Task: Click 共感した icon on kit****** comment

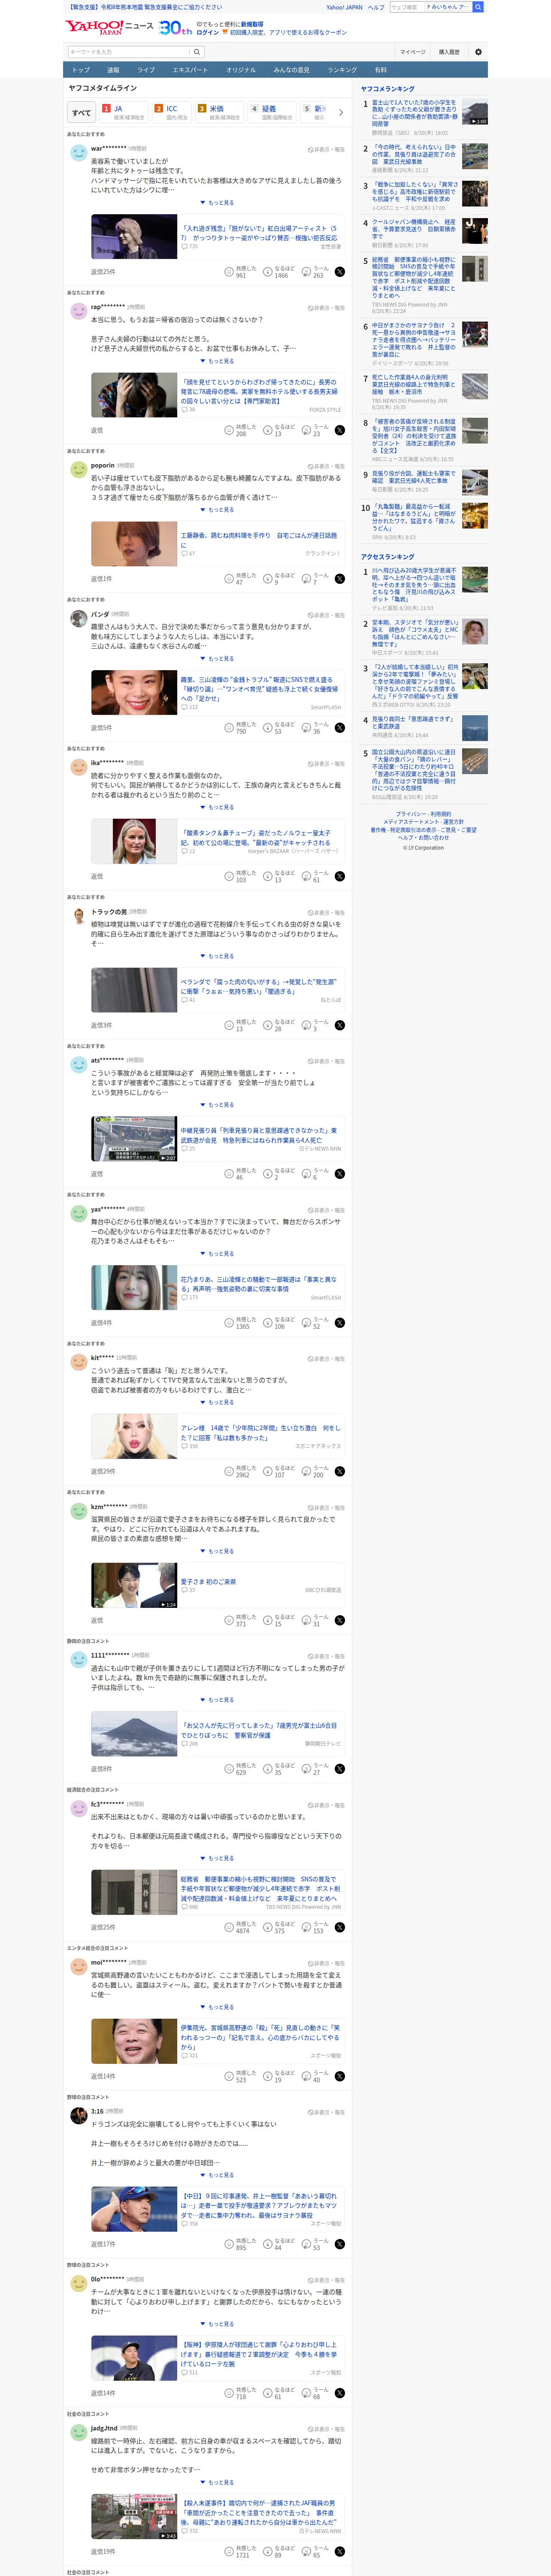Action: coord(229,1472)
